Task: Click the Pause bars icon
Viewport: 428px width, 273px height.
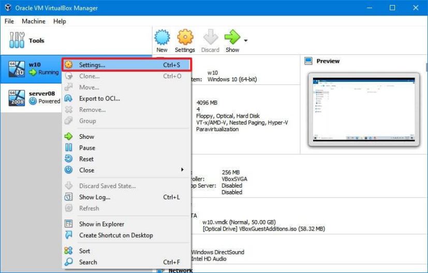Action: point(68,148)
